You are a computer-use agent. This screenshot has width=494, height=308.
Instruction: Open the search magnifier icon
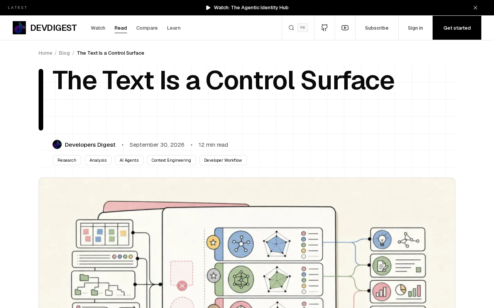(x=291, y=28)
